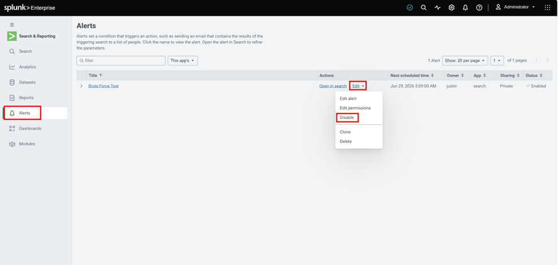Image resolution: width=558 pixels, height=265 pixels.
Task: Click the Search & Reporting app title
Action: pos(37,36)
